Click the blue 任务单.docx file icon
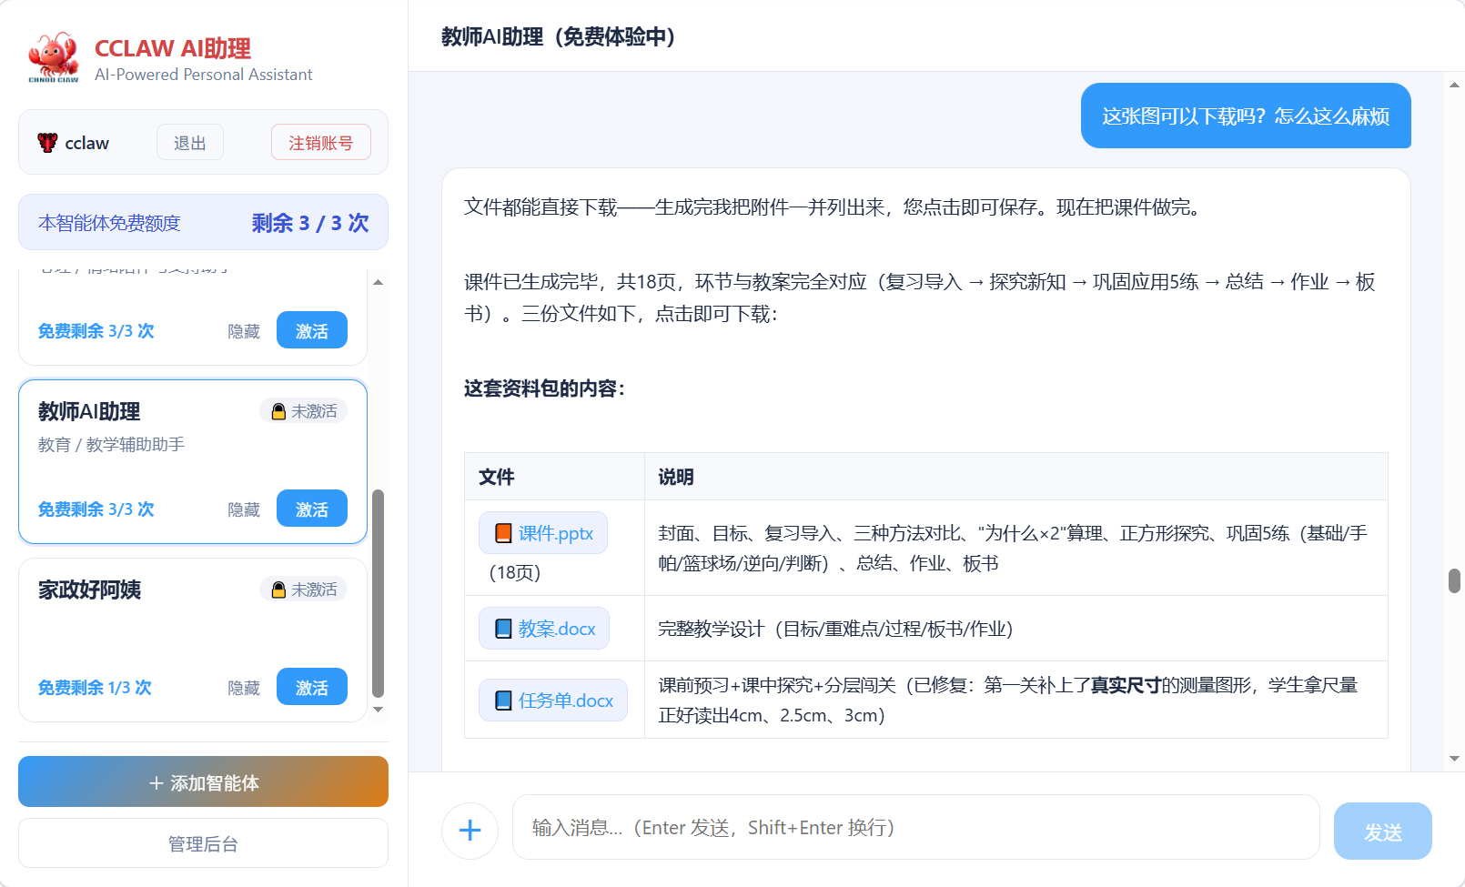The height and width of the screenshot is (887, 1465). (503, 701)
